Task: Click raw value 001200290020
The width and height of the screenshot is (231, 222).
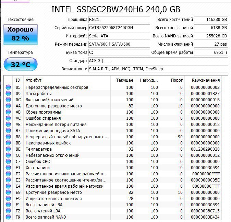Action: (205, 149)
